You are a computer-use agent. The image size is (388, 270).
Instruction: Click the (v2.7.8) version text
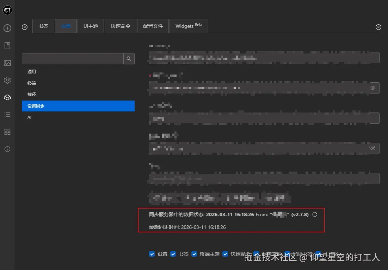point(300,214)
